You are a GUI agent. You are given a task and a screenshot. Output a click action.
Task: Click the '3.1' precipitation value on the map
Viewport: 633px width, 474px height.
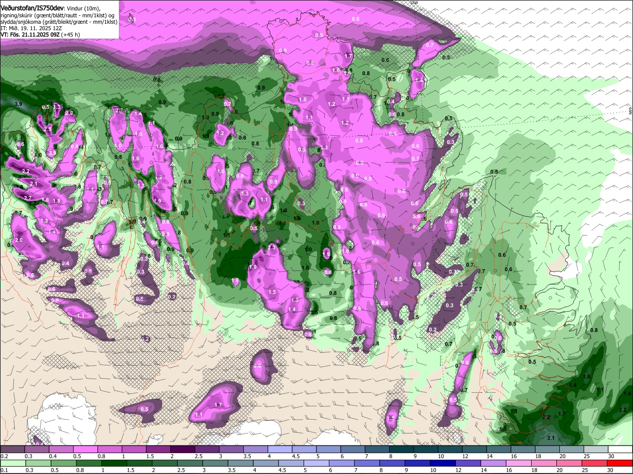coord(551,438)
